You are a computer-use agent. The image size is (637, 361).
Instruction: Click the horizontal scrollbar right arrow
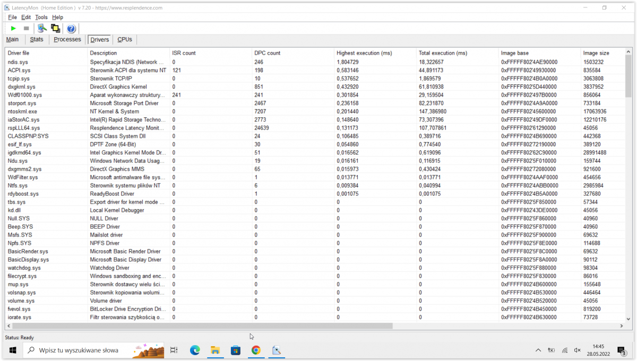(622, 326)
